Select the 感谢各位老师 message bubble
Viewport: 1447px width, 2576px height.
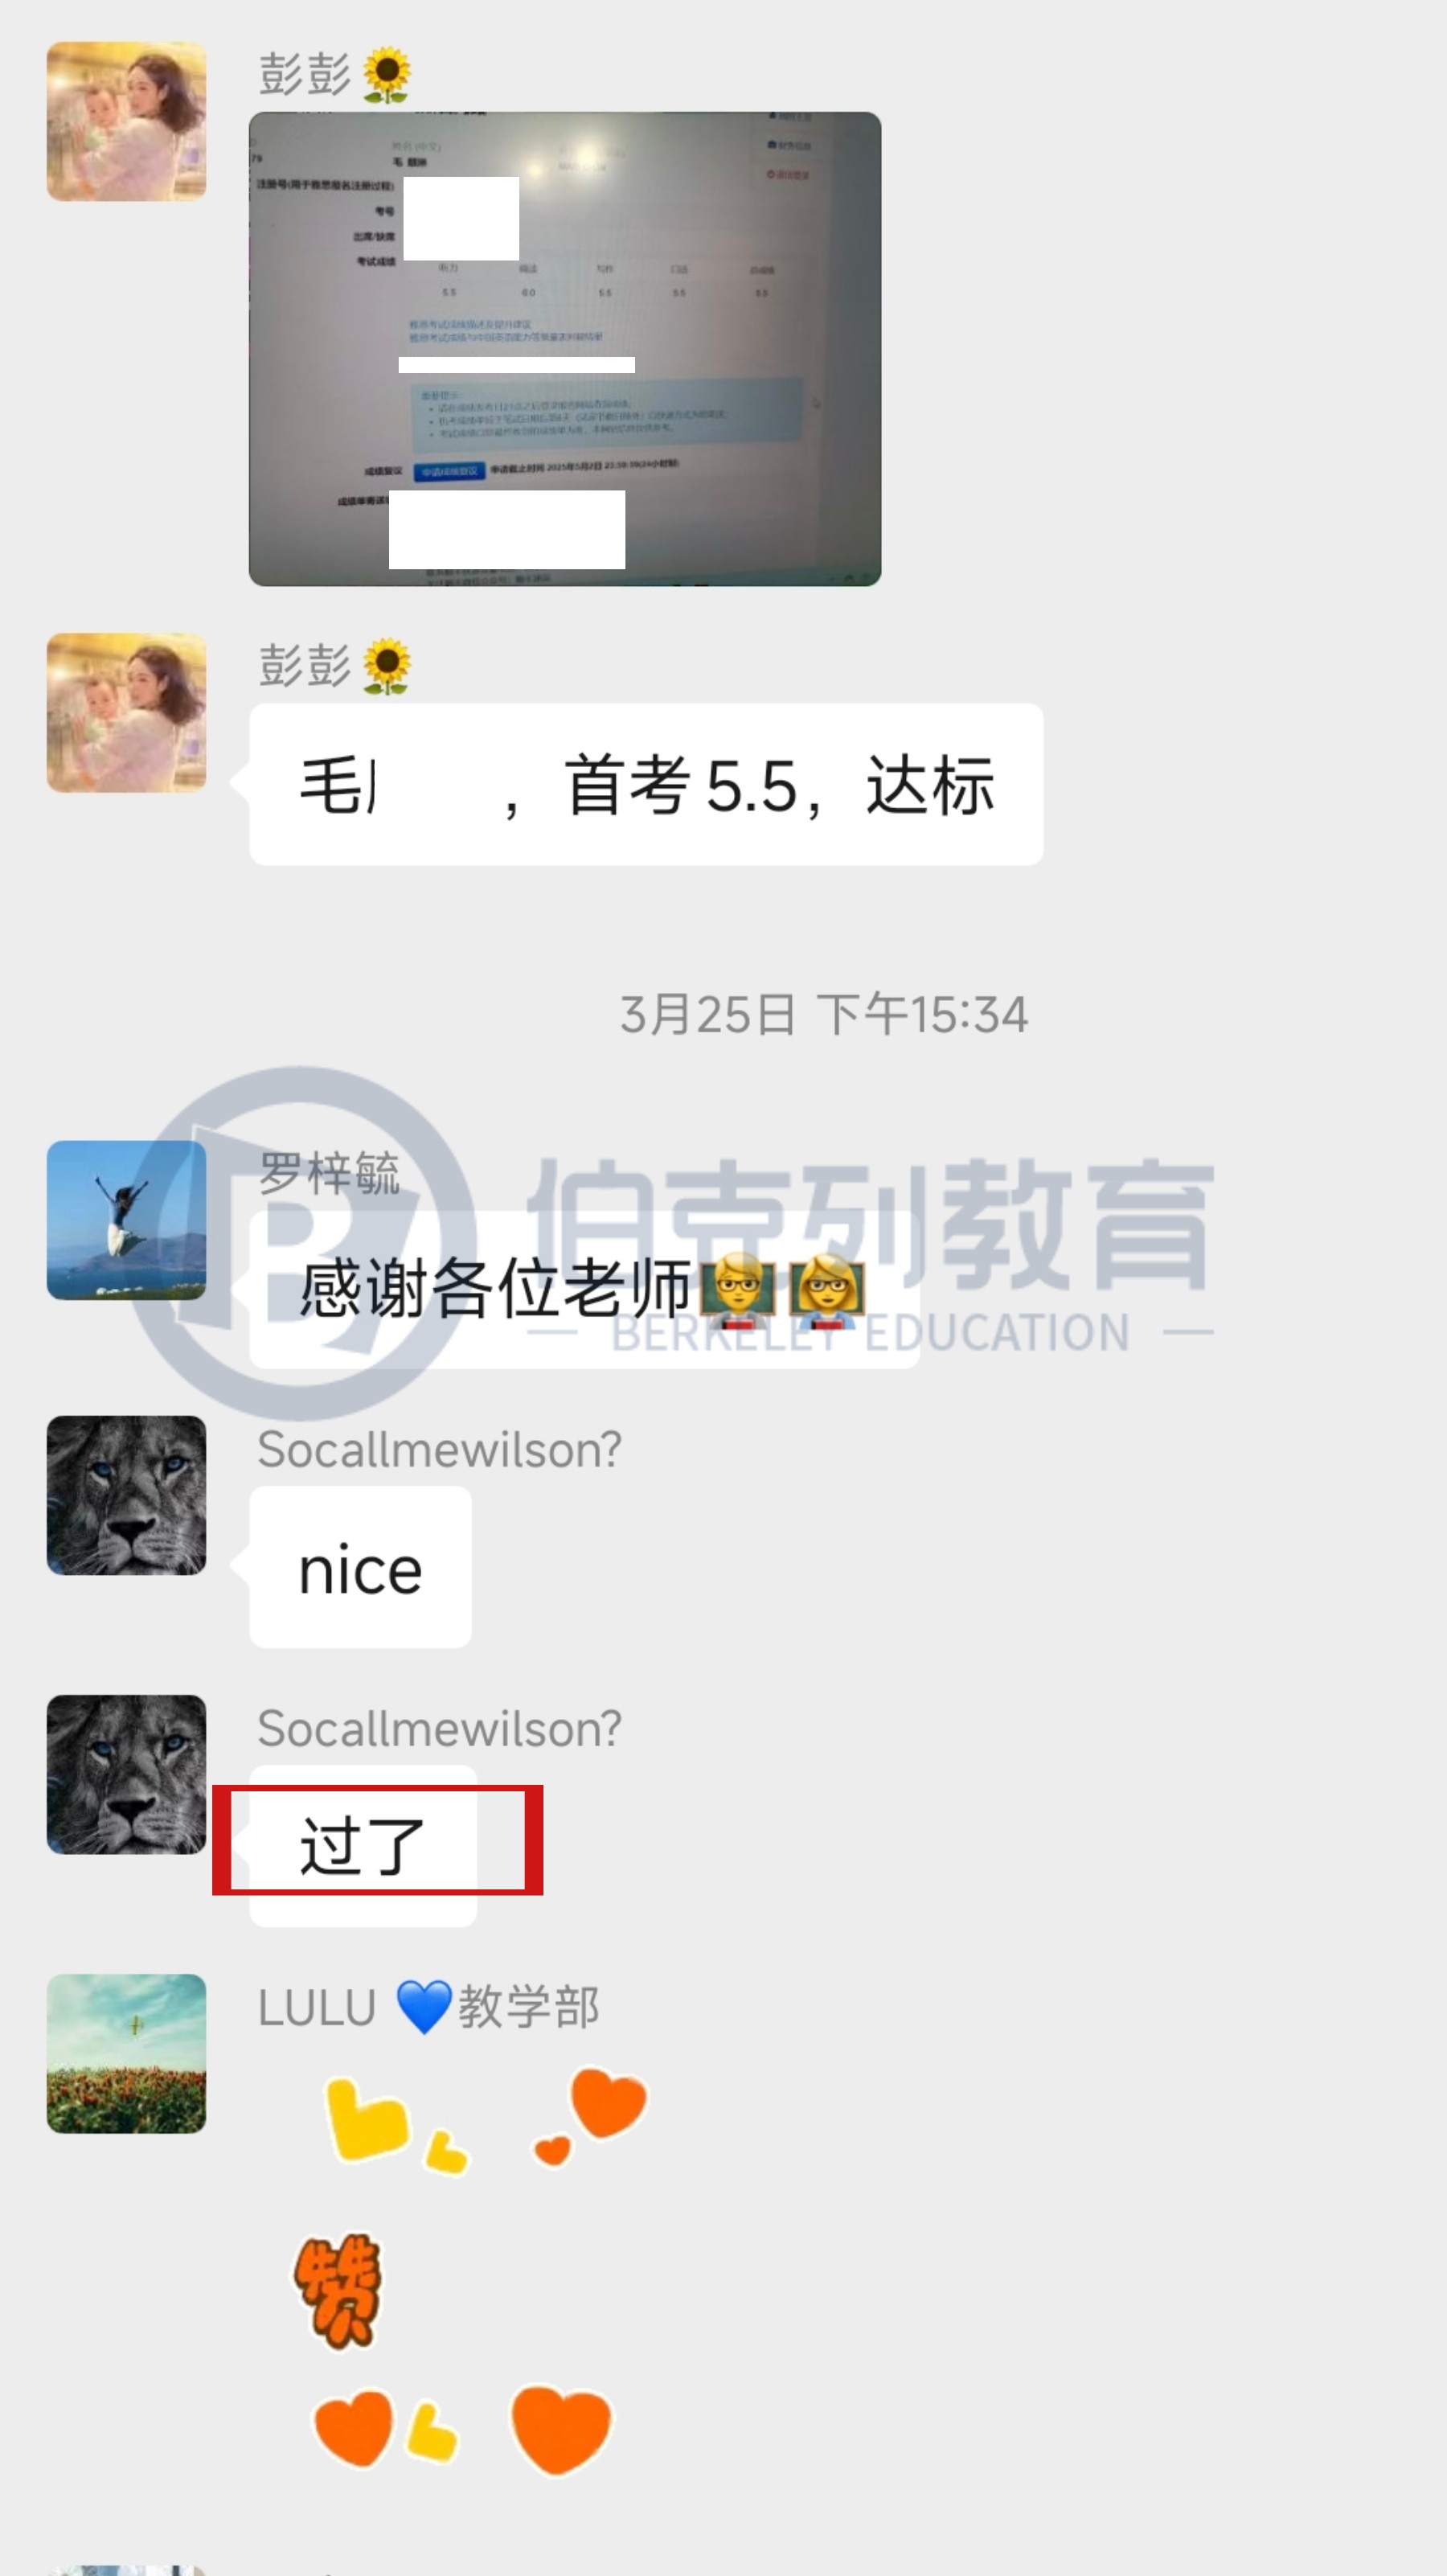584,1289
